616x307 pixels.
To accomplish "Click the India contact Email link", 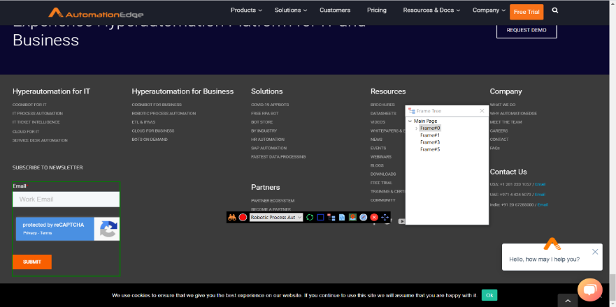I will [x=543, y=204].
